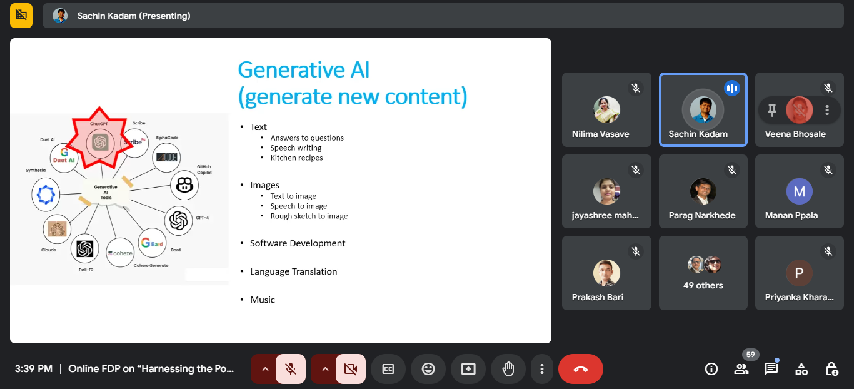The height and width of the screenshot is (389, 854).
Task: Open the 49 others tile
Action: 703,273
